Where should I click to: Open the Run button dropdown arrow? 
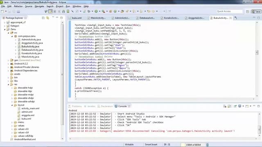tap(99, 11)
